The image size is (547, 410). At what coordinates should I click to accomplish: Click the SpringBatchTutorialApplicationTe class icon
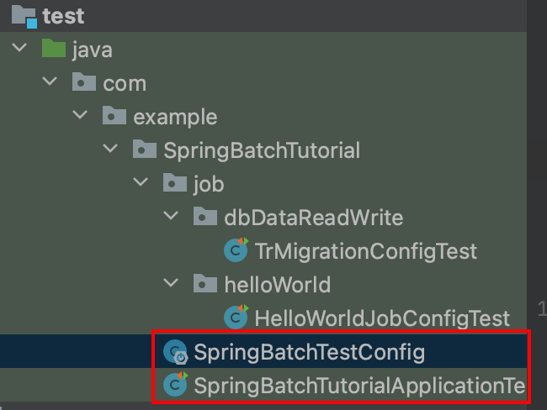coord(176,384)
